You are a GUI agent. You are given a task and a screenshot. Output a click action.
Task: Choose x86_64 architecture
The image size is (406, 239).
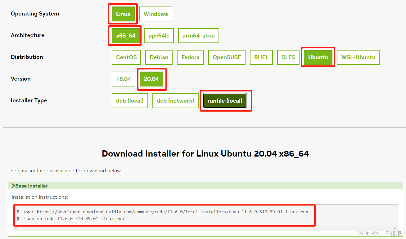point(126,36)
